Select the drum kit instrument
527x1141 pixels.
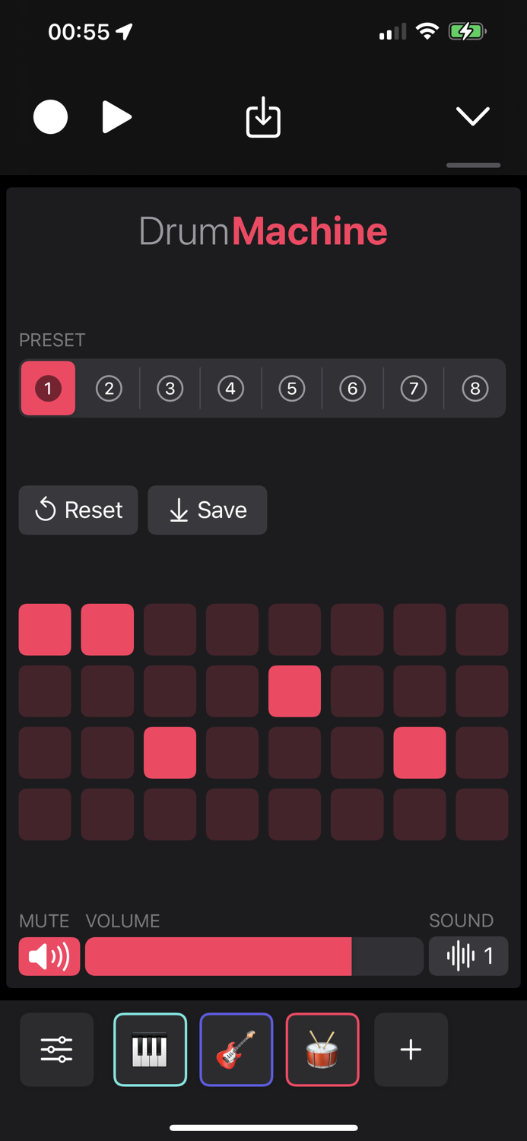tap(322, 1050)
